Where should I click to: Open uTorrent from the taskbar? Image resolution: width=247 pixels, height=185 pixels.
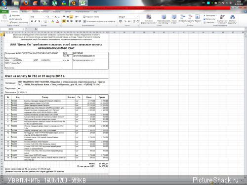(54, 3)
